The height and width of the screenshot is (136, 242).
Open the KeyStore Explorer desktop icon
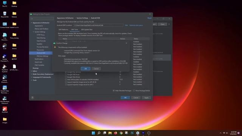5,68
